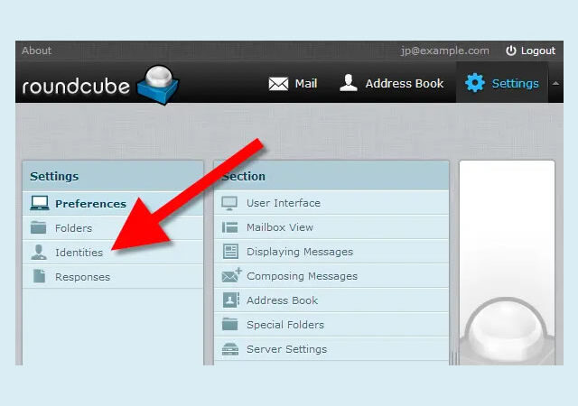The image size is (578, 406).
Task: Switch to the Address Book tab label
Action: coord(405,84)
